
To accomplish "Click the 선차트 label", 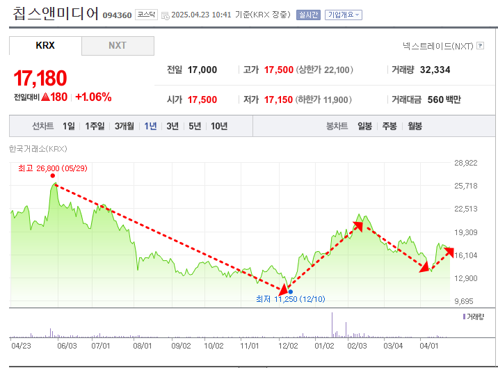I will [x=43, y=126].
